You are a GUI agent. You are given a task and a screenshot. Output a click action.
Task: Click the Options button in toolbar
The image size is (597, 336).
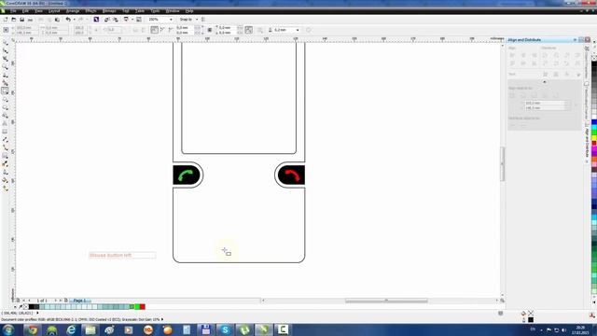coord(203,20)
